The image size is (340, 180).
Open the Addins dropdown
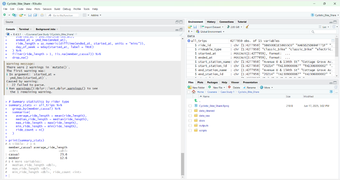pos(95,15)
